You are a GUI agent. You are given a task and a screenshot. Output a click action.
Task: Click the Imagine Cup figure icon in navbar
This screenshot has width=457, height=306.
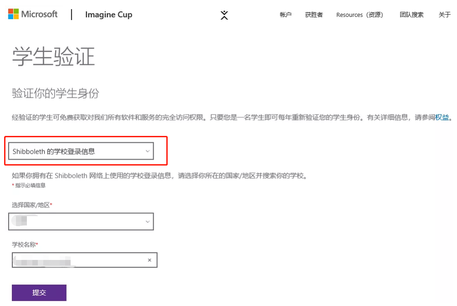click(224, 15)
